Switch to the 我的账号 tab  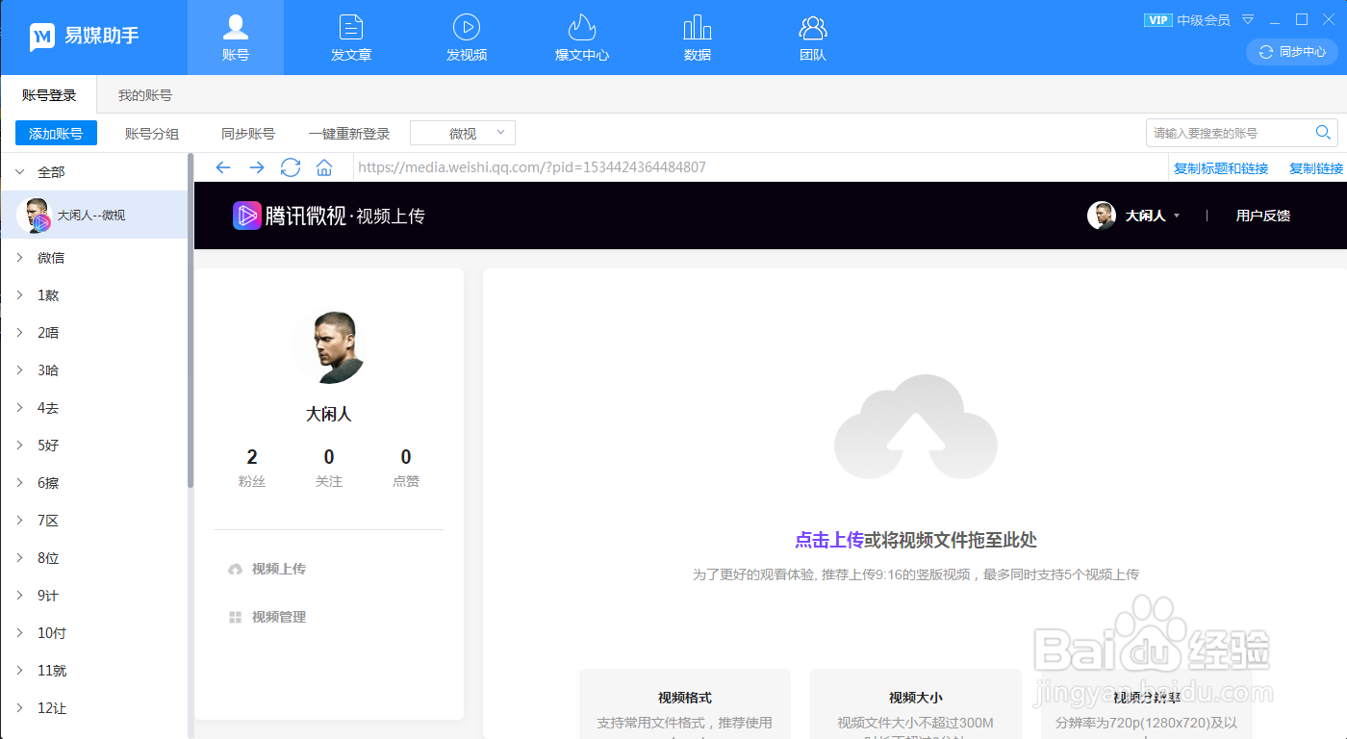[143, 94]
